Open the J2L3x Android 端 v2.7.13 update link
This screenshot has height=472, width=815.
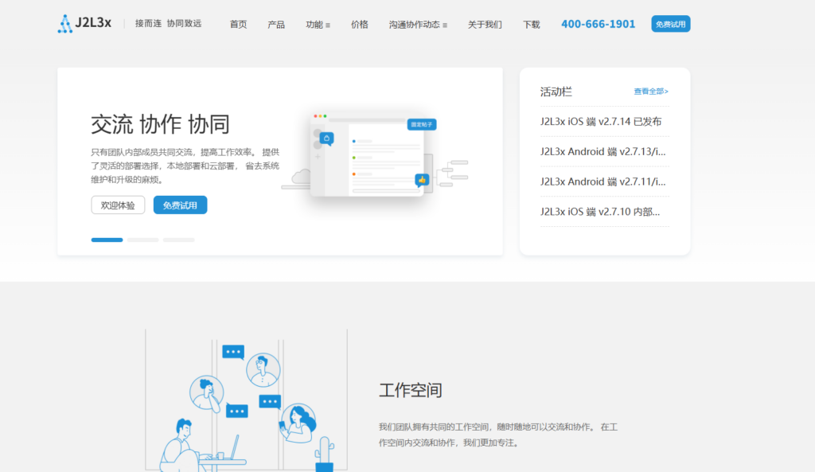(x=604, y=151)
